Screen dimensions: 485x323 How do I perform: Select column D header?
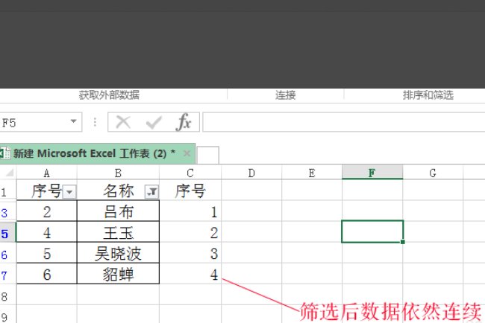coord(251,173)
